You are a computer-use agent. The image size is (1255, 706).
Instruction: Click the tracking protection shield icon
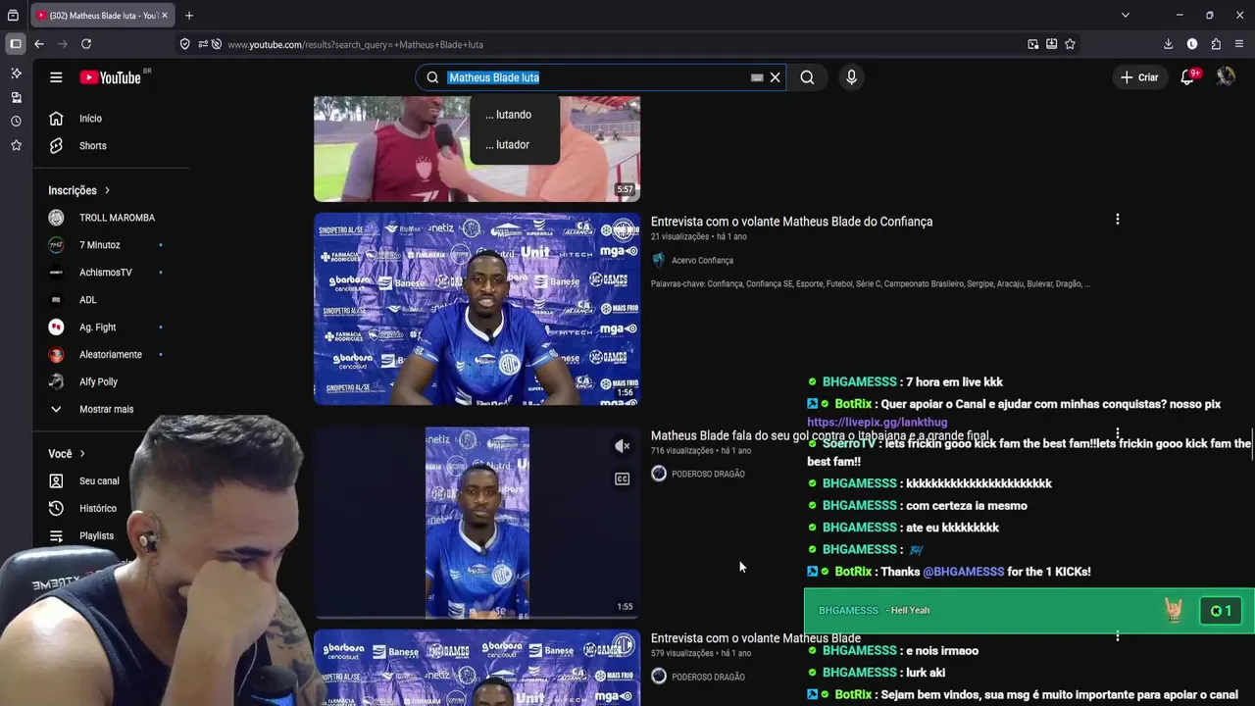[x=184, y=44]
